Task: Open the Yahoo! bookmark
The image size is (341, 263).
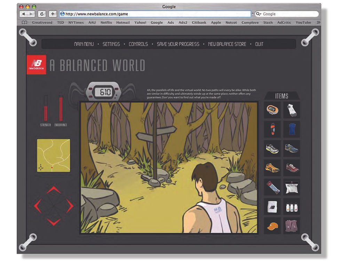Action: 140,22
